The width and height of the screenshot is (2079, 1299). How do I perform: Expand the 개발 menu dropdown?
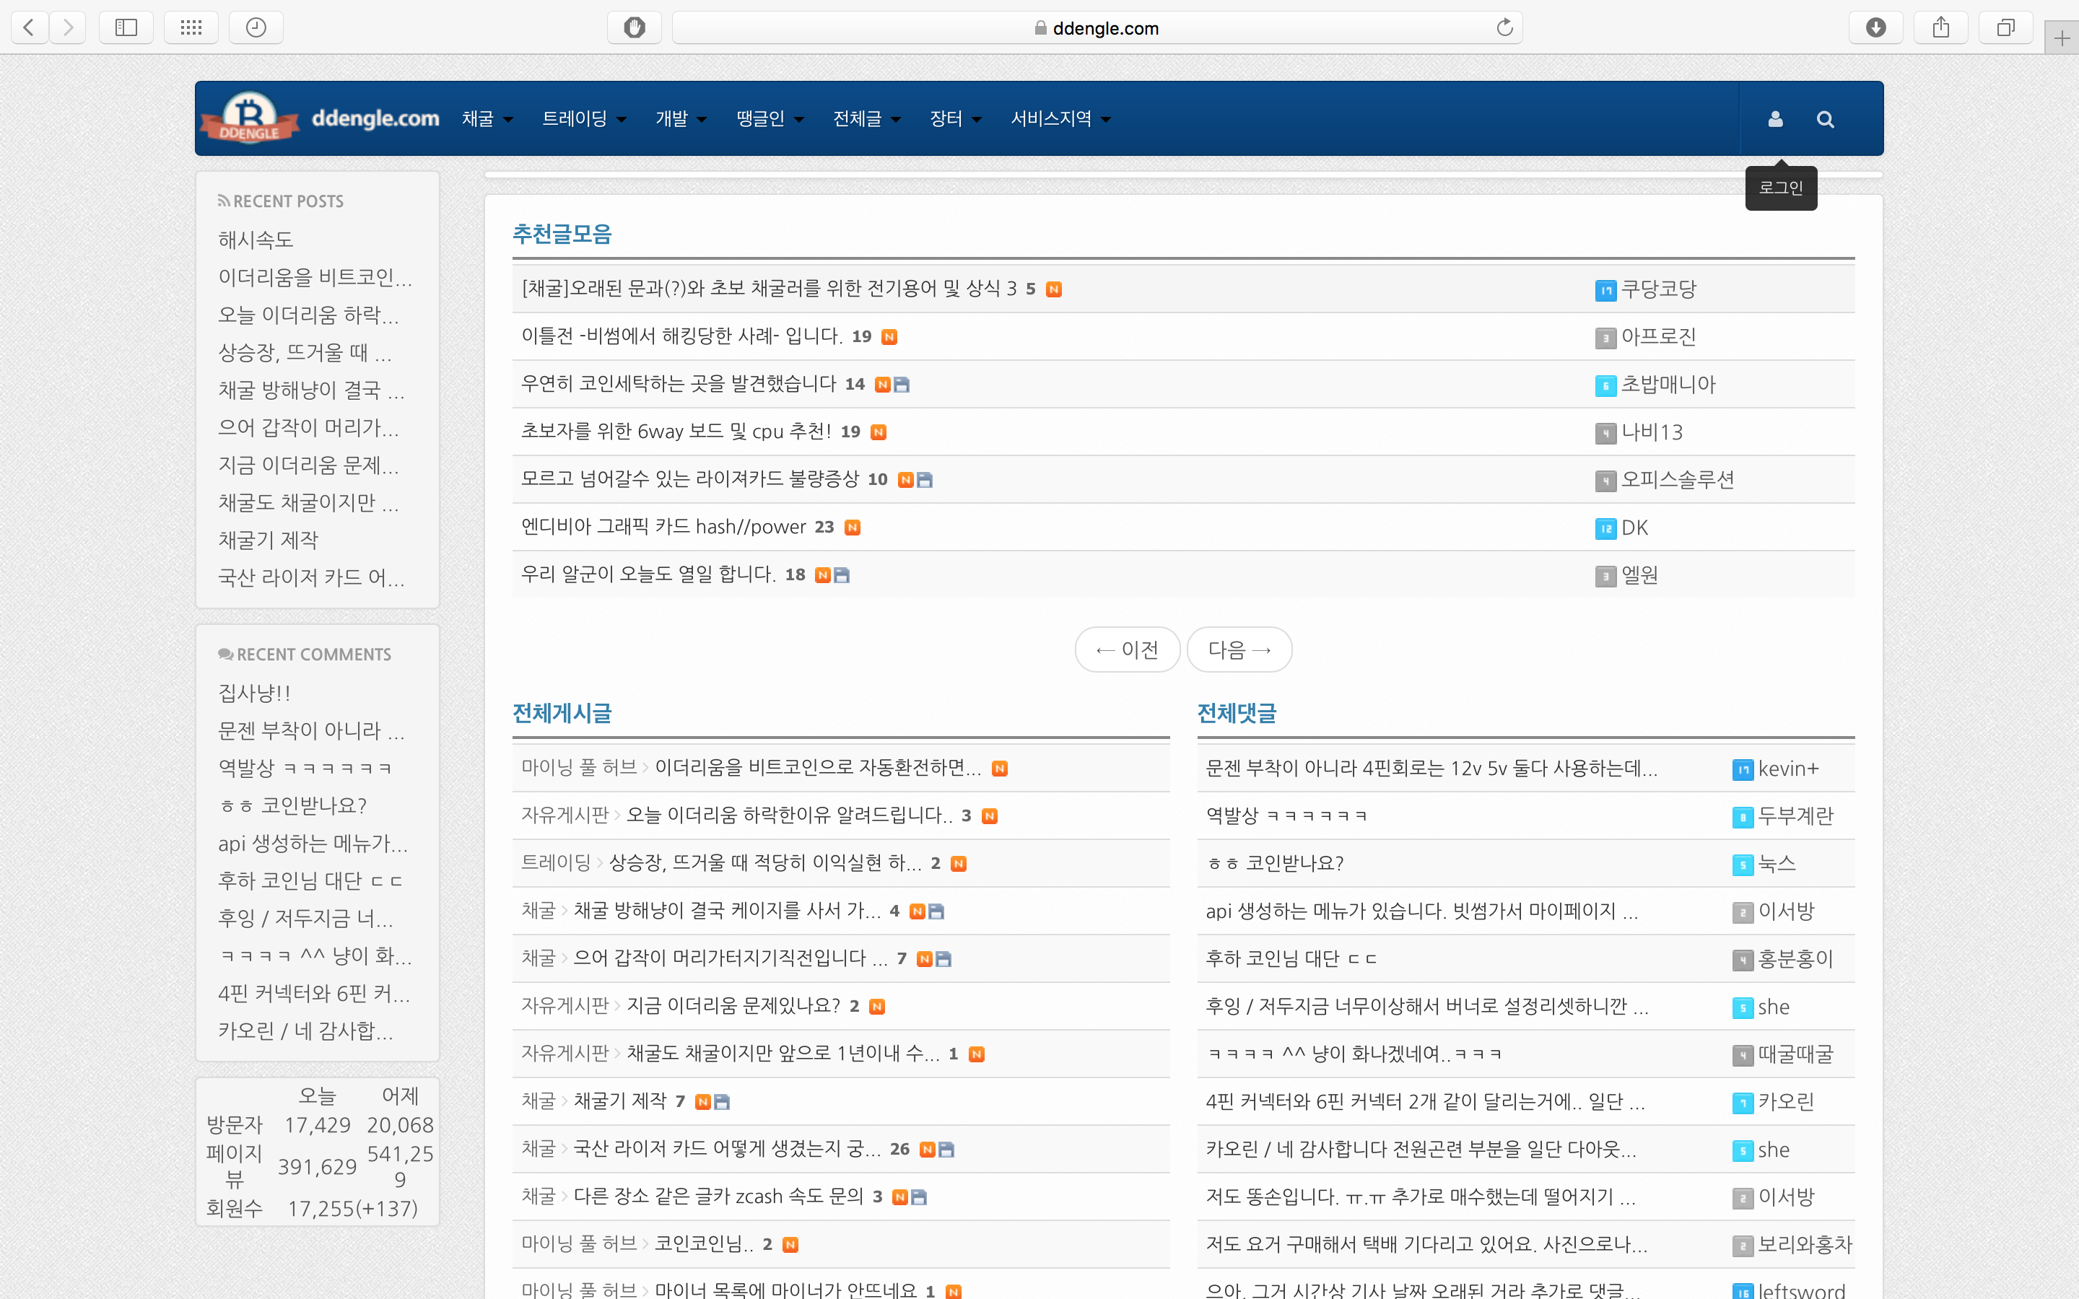click(681, 118)
